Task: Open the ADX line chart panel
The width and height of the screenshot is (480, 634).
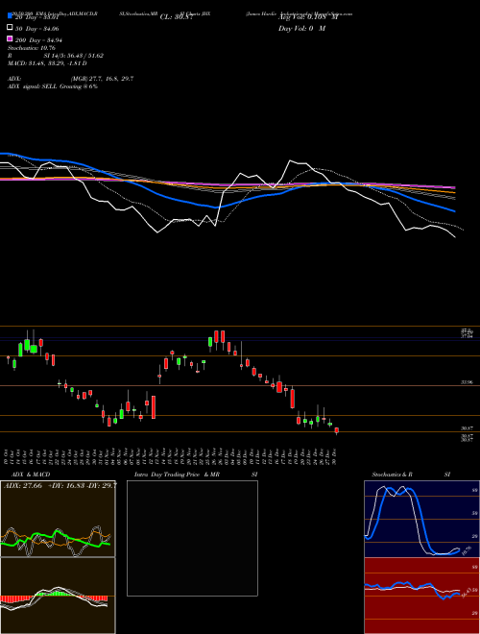Action: coord(58,519)
